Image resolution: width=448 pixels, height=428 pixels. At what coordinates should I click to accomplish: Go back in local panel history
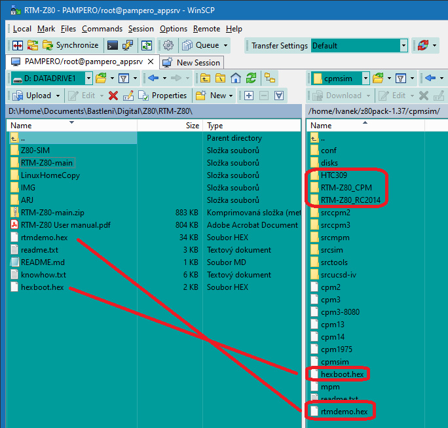point(153,78)
